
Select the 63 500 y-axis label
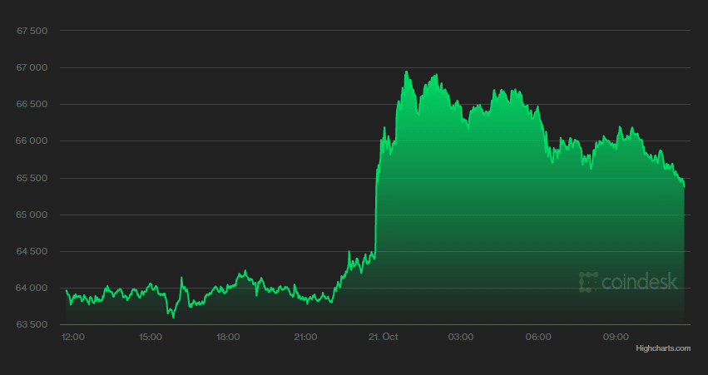pyautogui.click(x=32, y=325)
